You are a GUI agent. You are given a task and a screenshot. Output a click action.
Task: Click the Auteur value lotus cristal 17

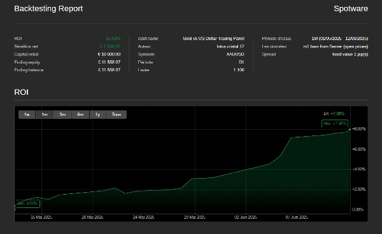click(230, 46)
